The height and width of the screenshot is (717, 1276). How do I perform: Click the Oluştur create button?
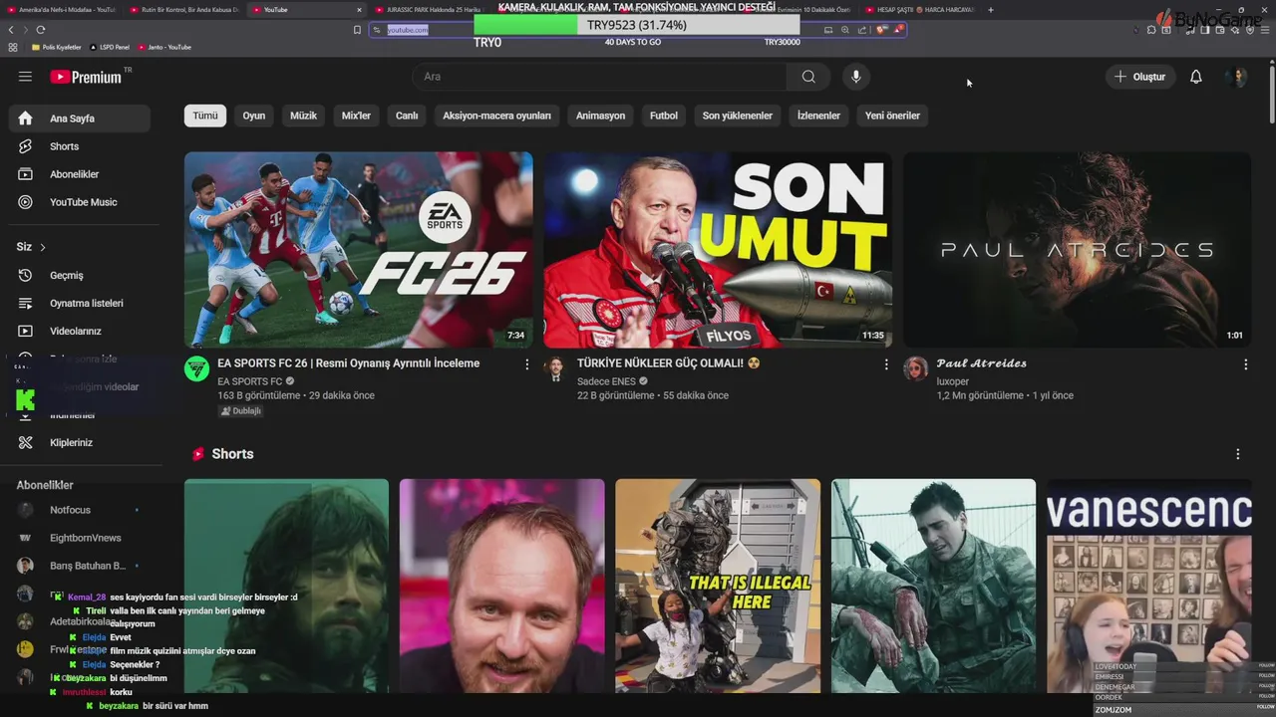click(1139, 77)
